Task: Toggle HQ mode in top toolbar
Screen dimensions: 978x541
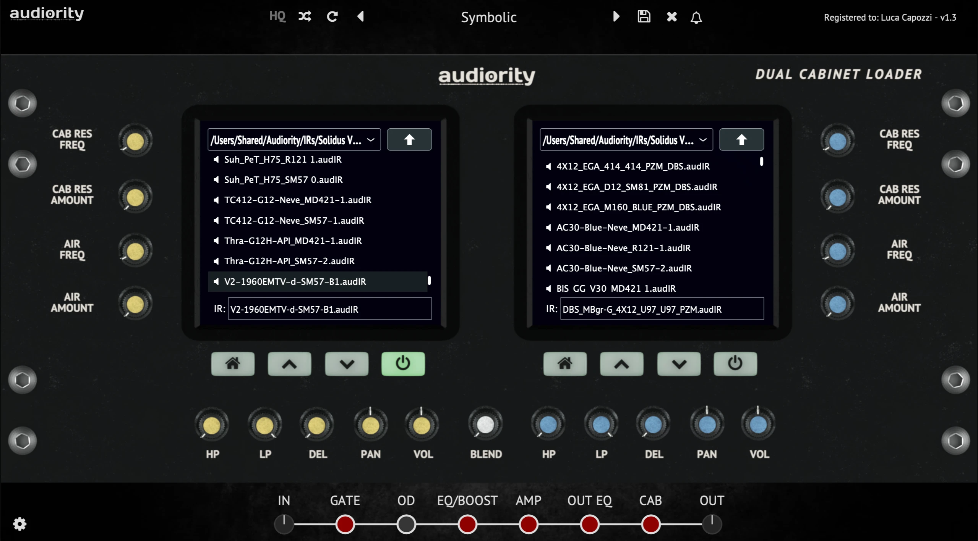Action: pyautogui.click(x=277, y=16)
